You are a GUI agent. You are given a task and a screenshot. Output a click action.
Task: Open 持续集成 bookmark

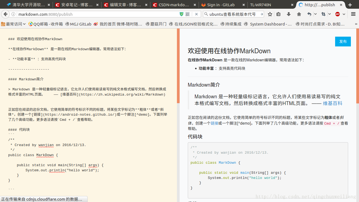(231, 24)
